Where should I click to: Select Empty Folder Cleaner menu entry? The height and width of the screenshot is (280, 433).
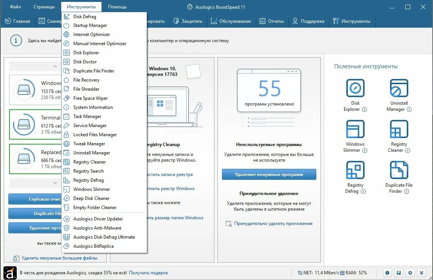tap(104, 207)
